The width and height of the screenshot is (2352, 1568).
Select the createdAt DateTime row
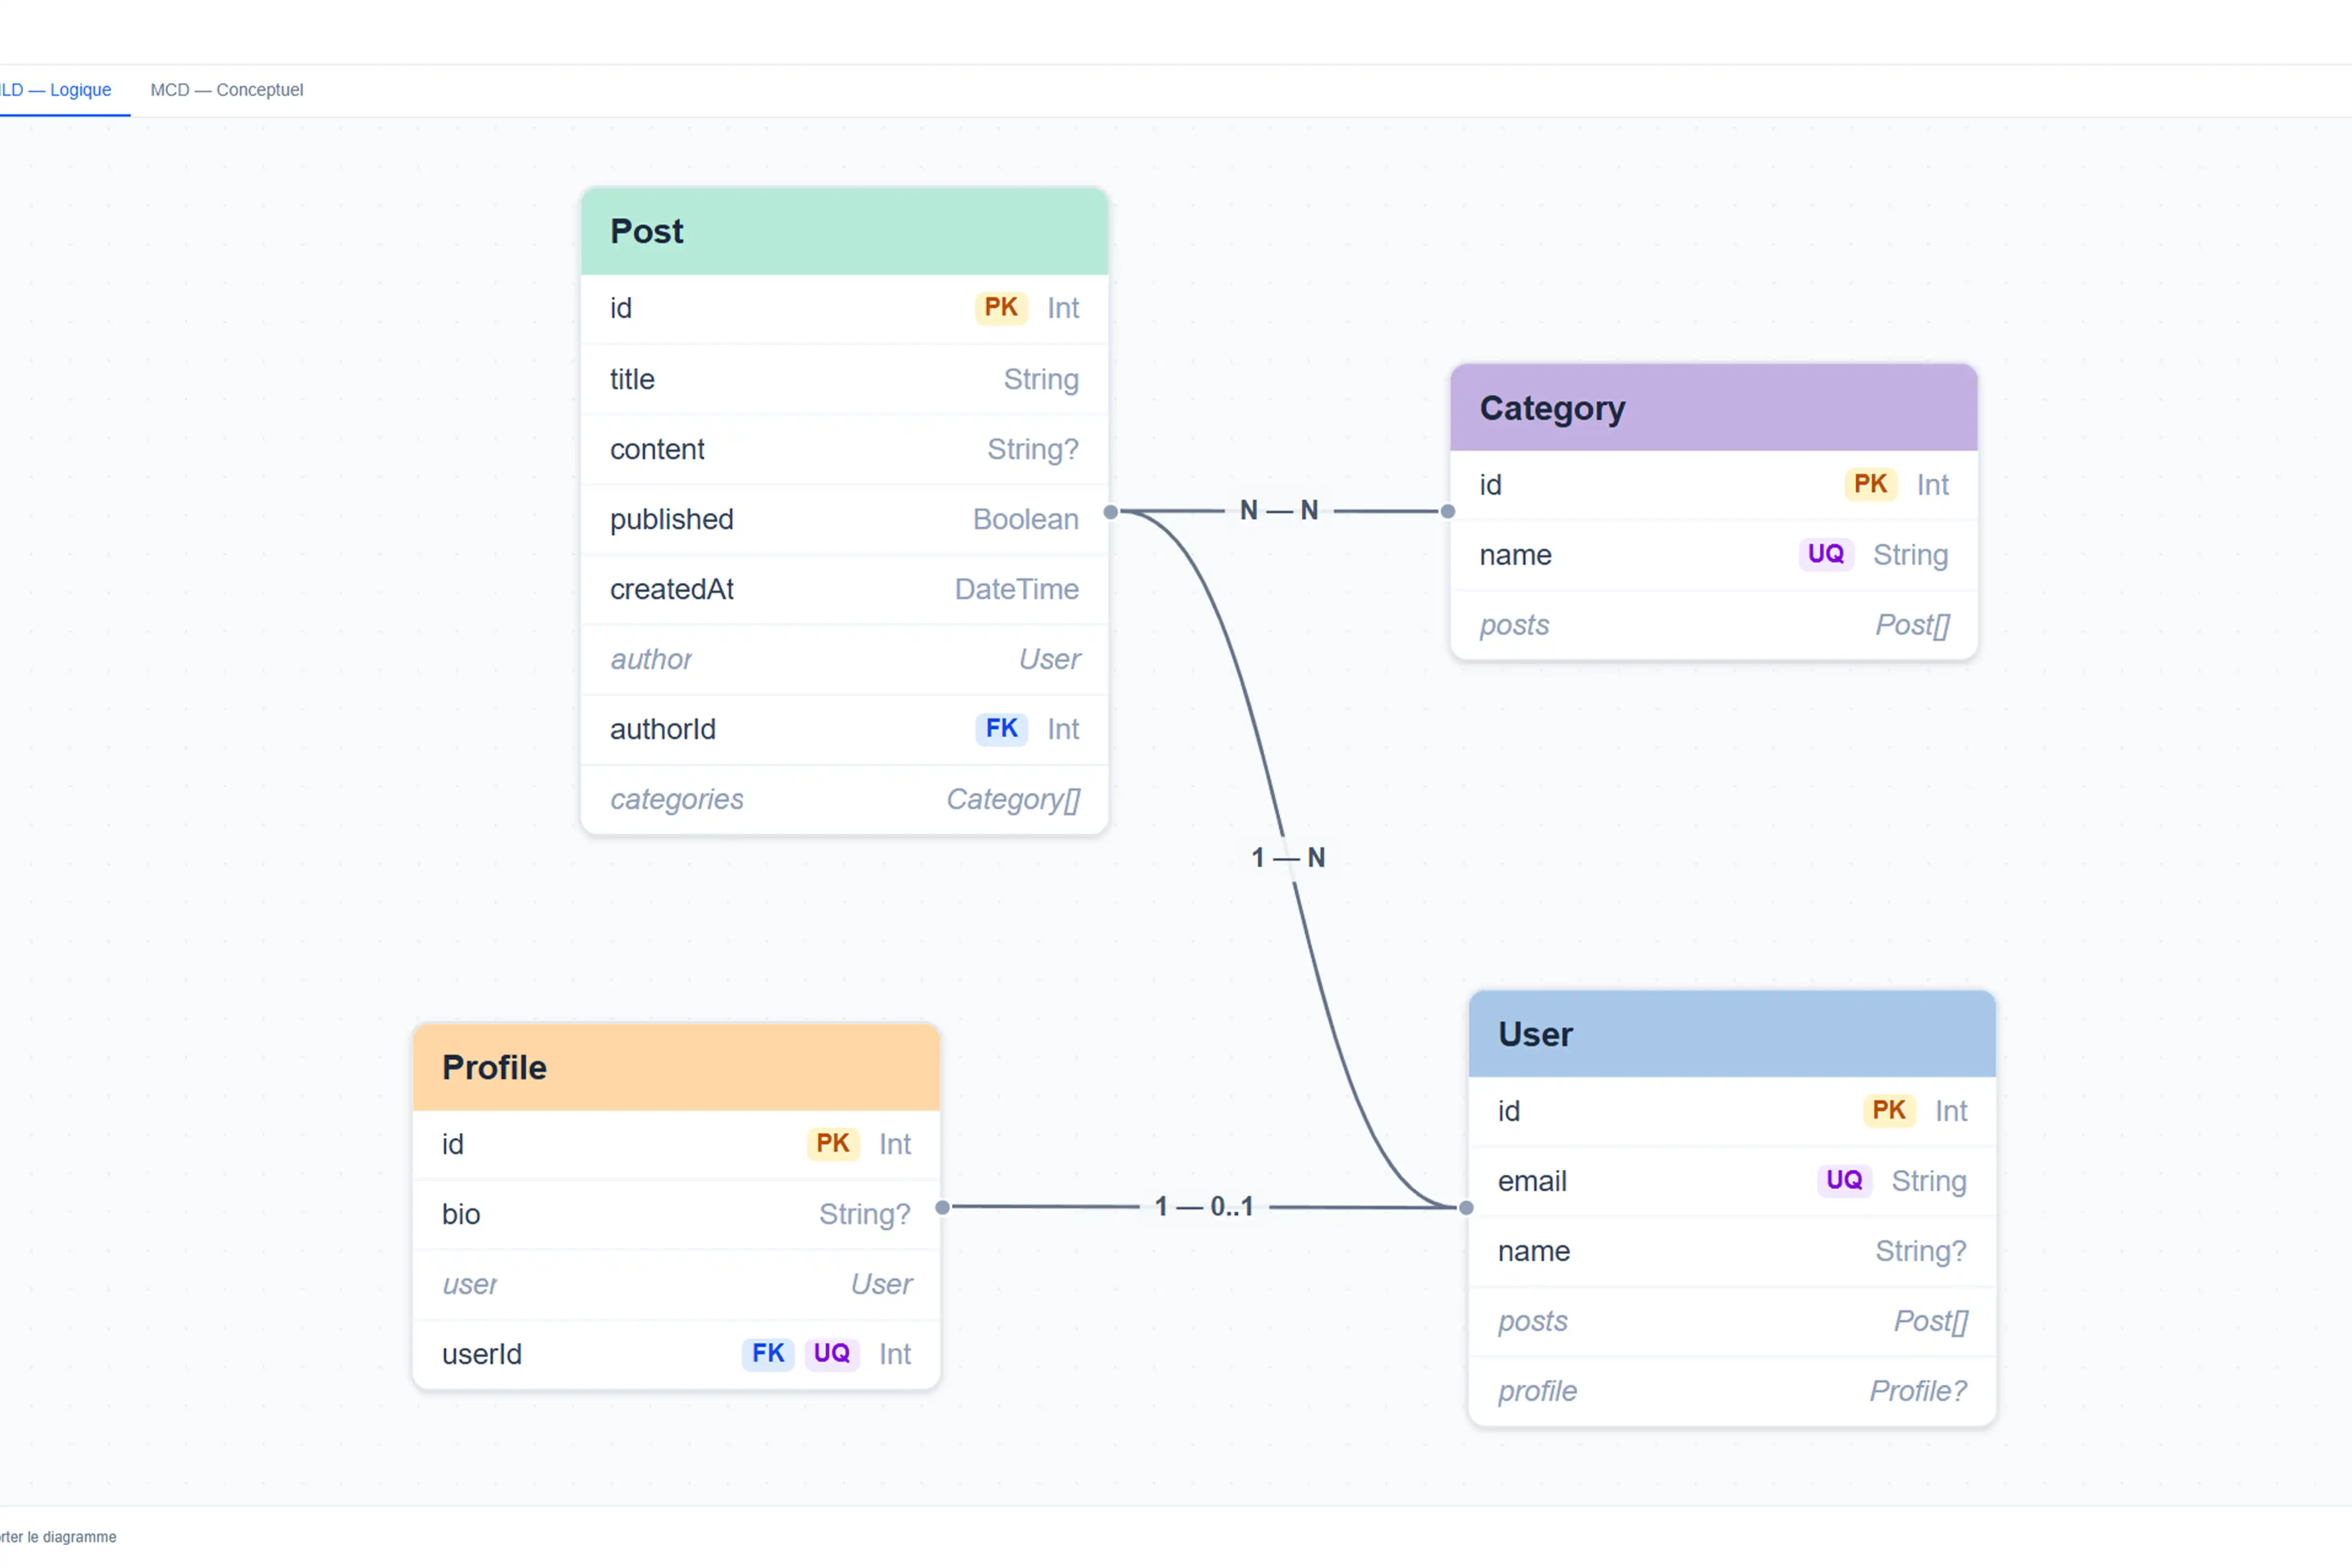pos(844,590)
